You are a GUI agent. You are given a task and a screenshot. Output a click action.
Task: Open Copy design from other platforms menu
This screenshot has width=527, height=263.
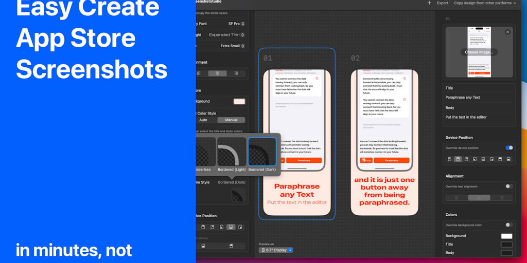point(485,3)
